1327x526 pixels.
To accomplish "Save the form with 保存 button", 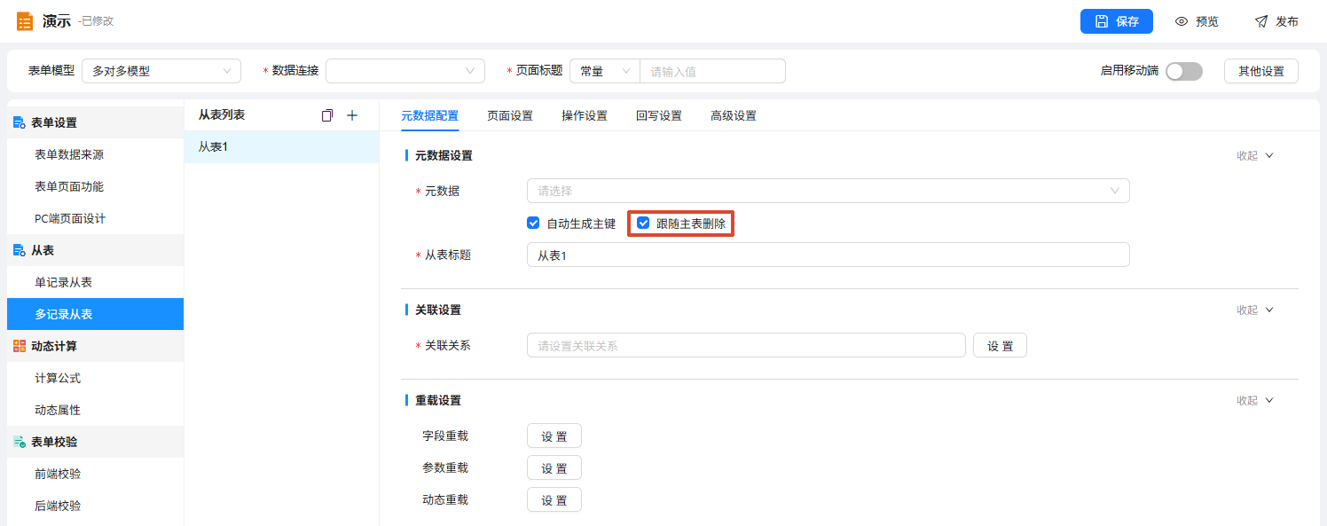I will coord(1117,21).
